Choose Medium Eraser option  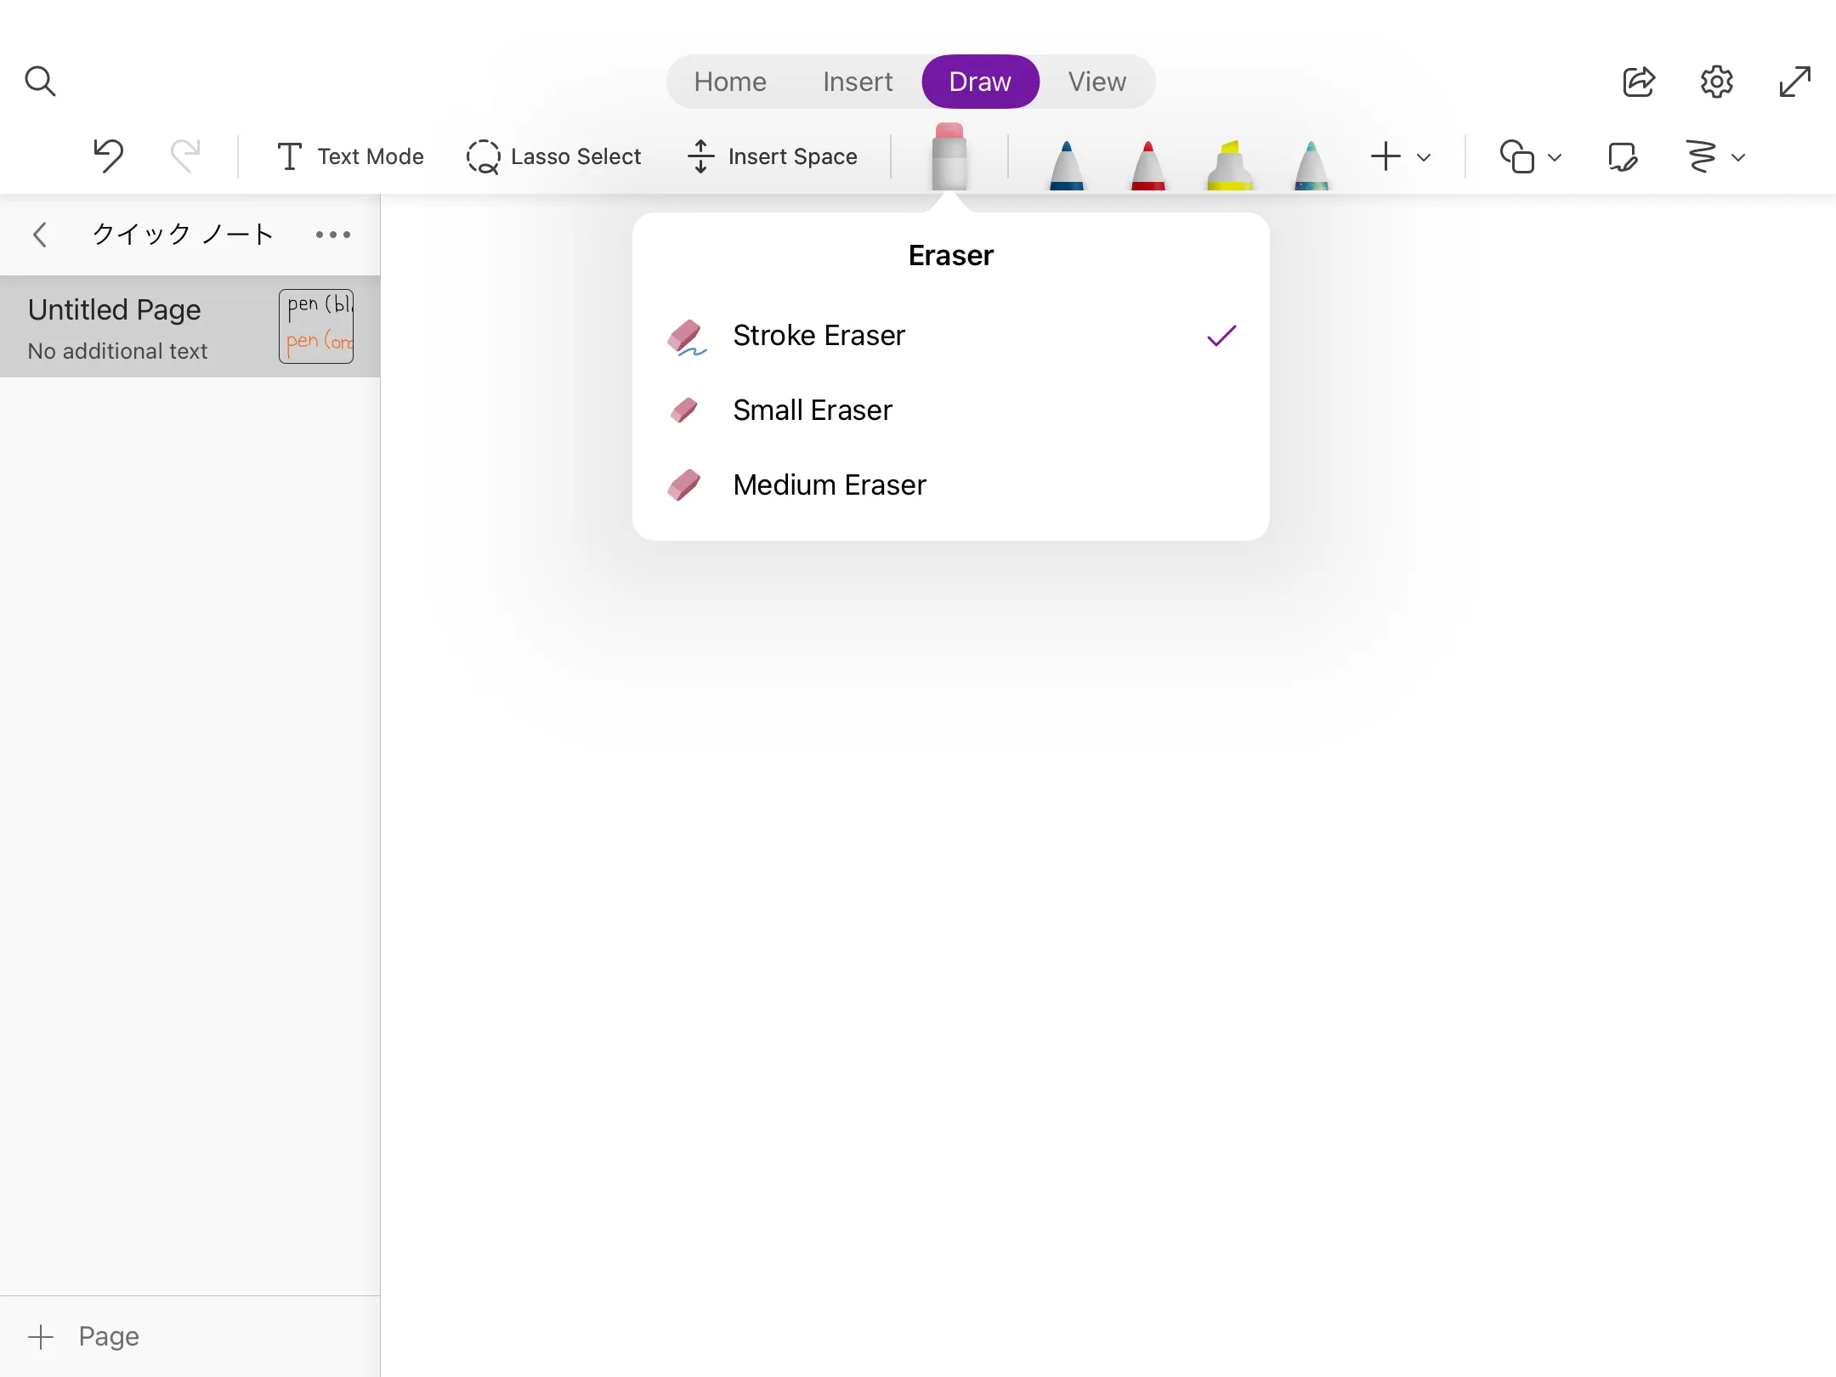829,485
